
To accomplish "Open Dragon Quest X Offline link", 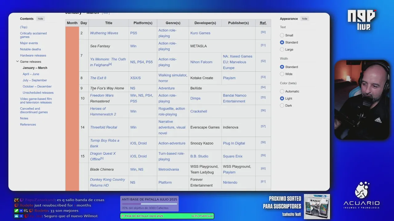I will click(103, 156).
